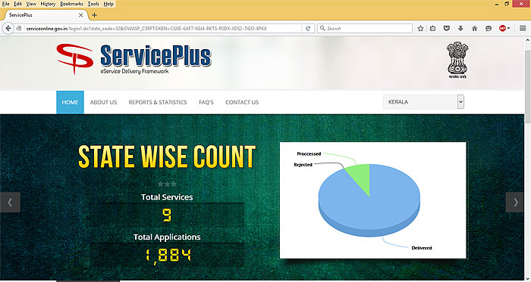Go to the HOME navigation item
The image size is (531, 282).
point(70,102)
